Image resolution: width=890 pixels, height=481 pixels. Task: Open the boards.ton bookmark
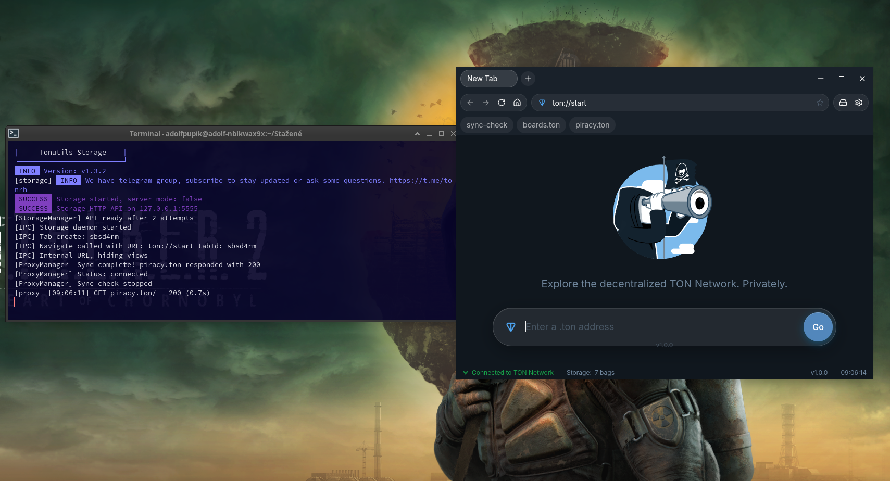click(x=541, y=125)
